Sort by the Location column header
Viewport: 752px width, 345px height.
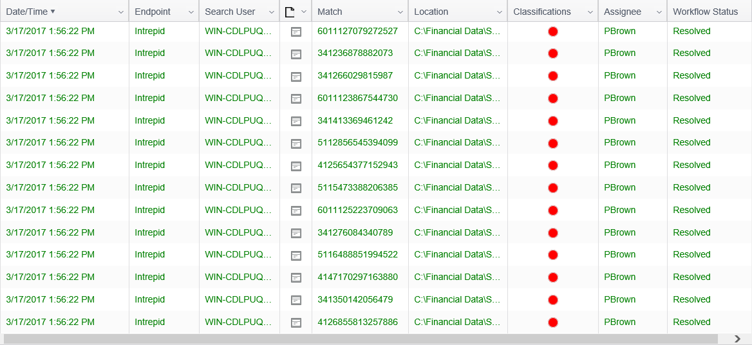pos(431,12)
